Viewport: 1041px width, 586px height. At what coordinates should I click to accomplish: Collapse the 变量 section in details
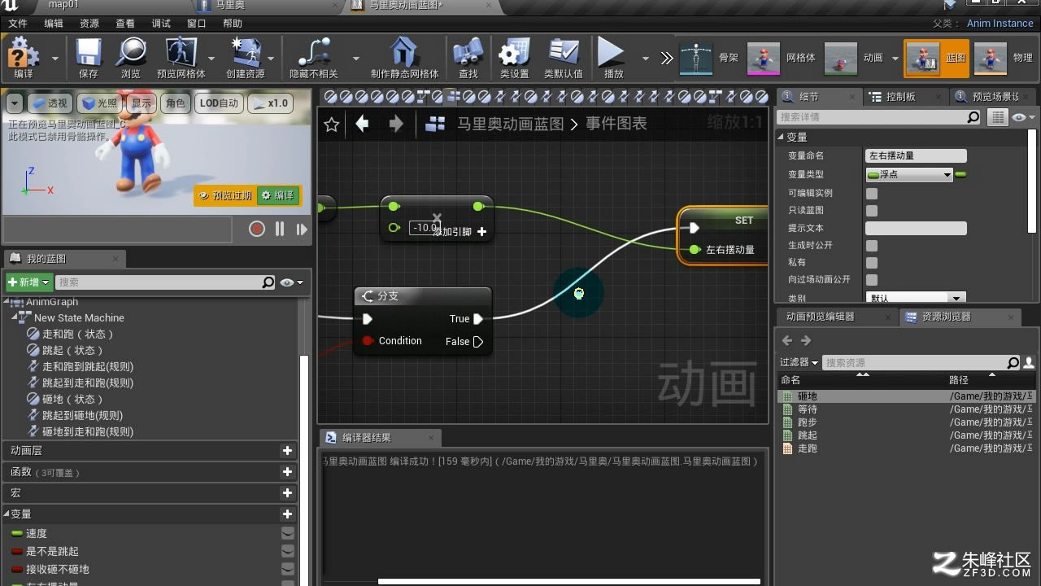click(x=782, y=137)
